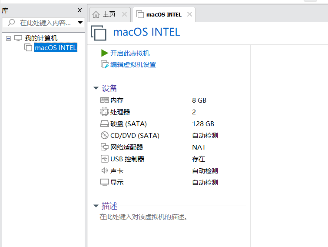Screen dimensions: 328x247
Task: Click 自动检测 value for CD/DVD
Action: pyautogui.click(x=205, y=135)
